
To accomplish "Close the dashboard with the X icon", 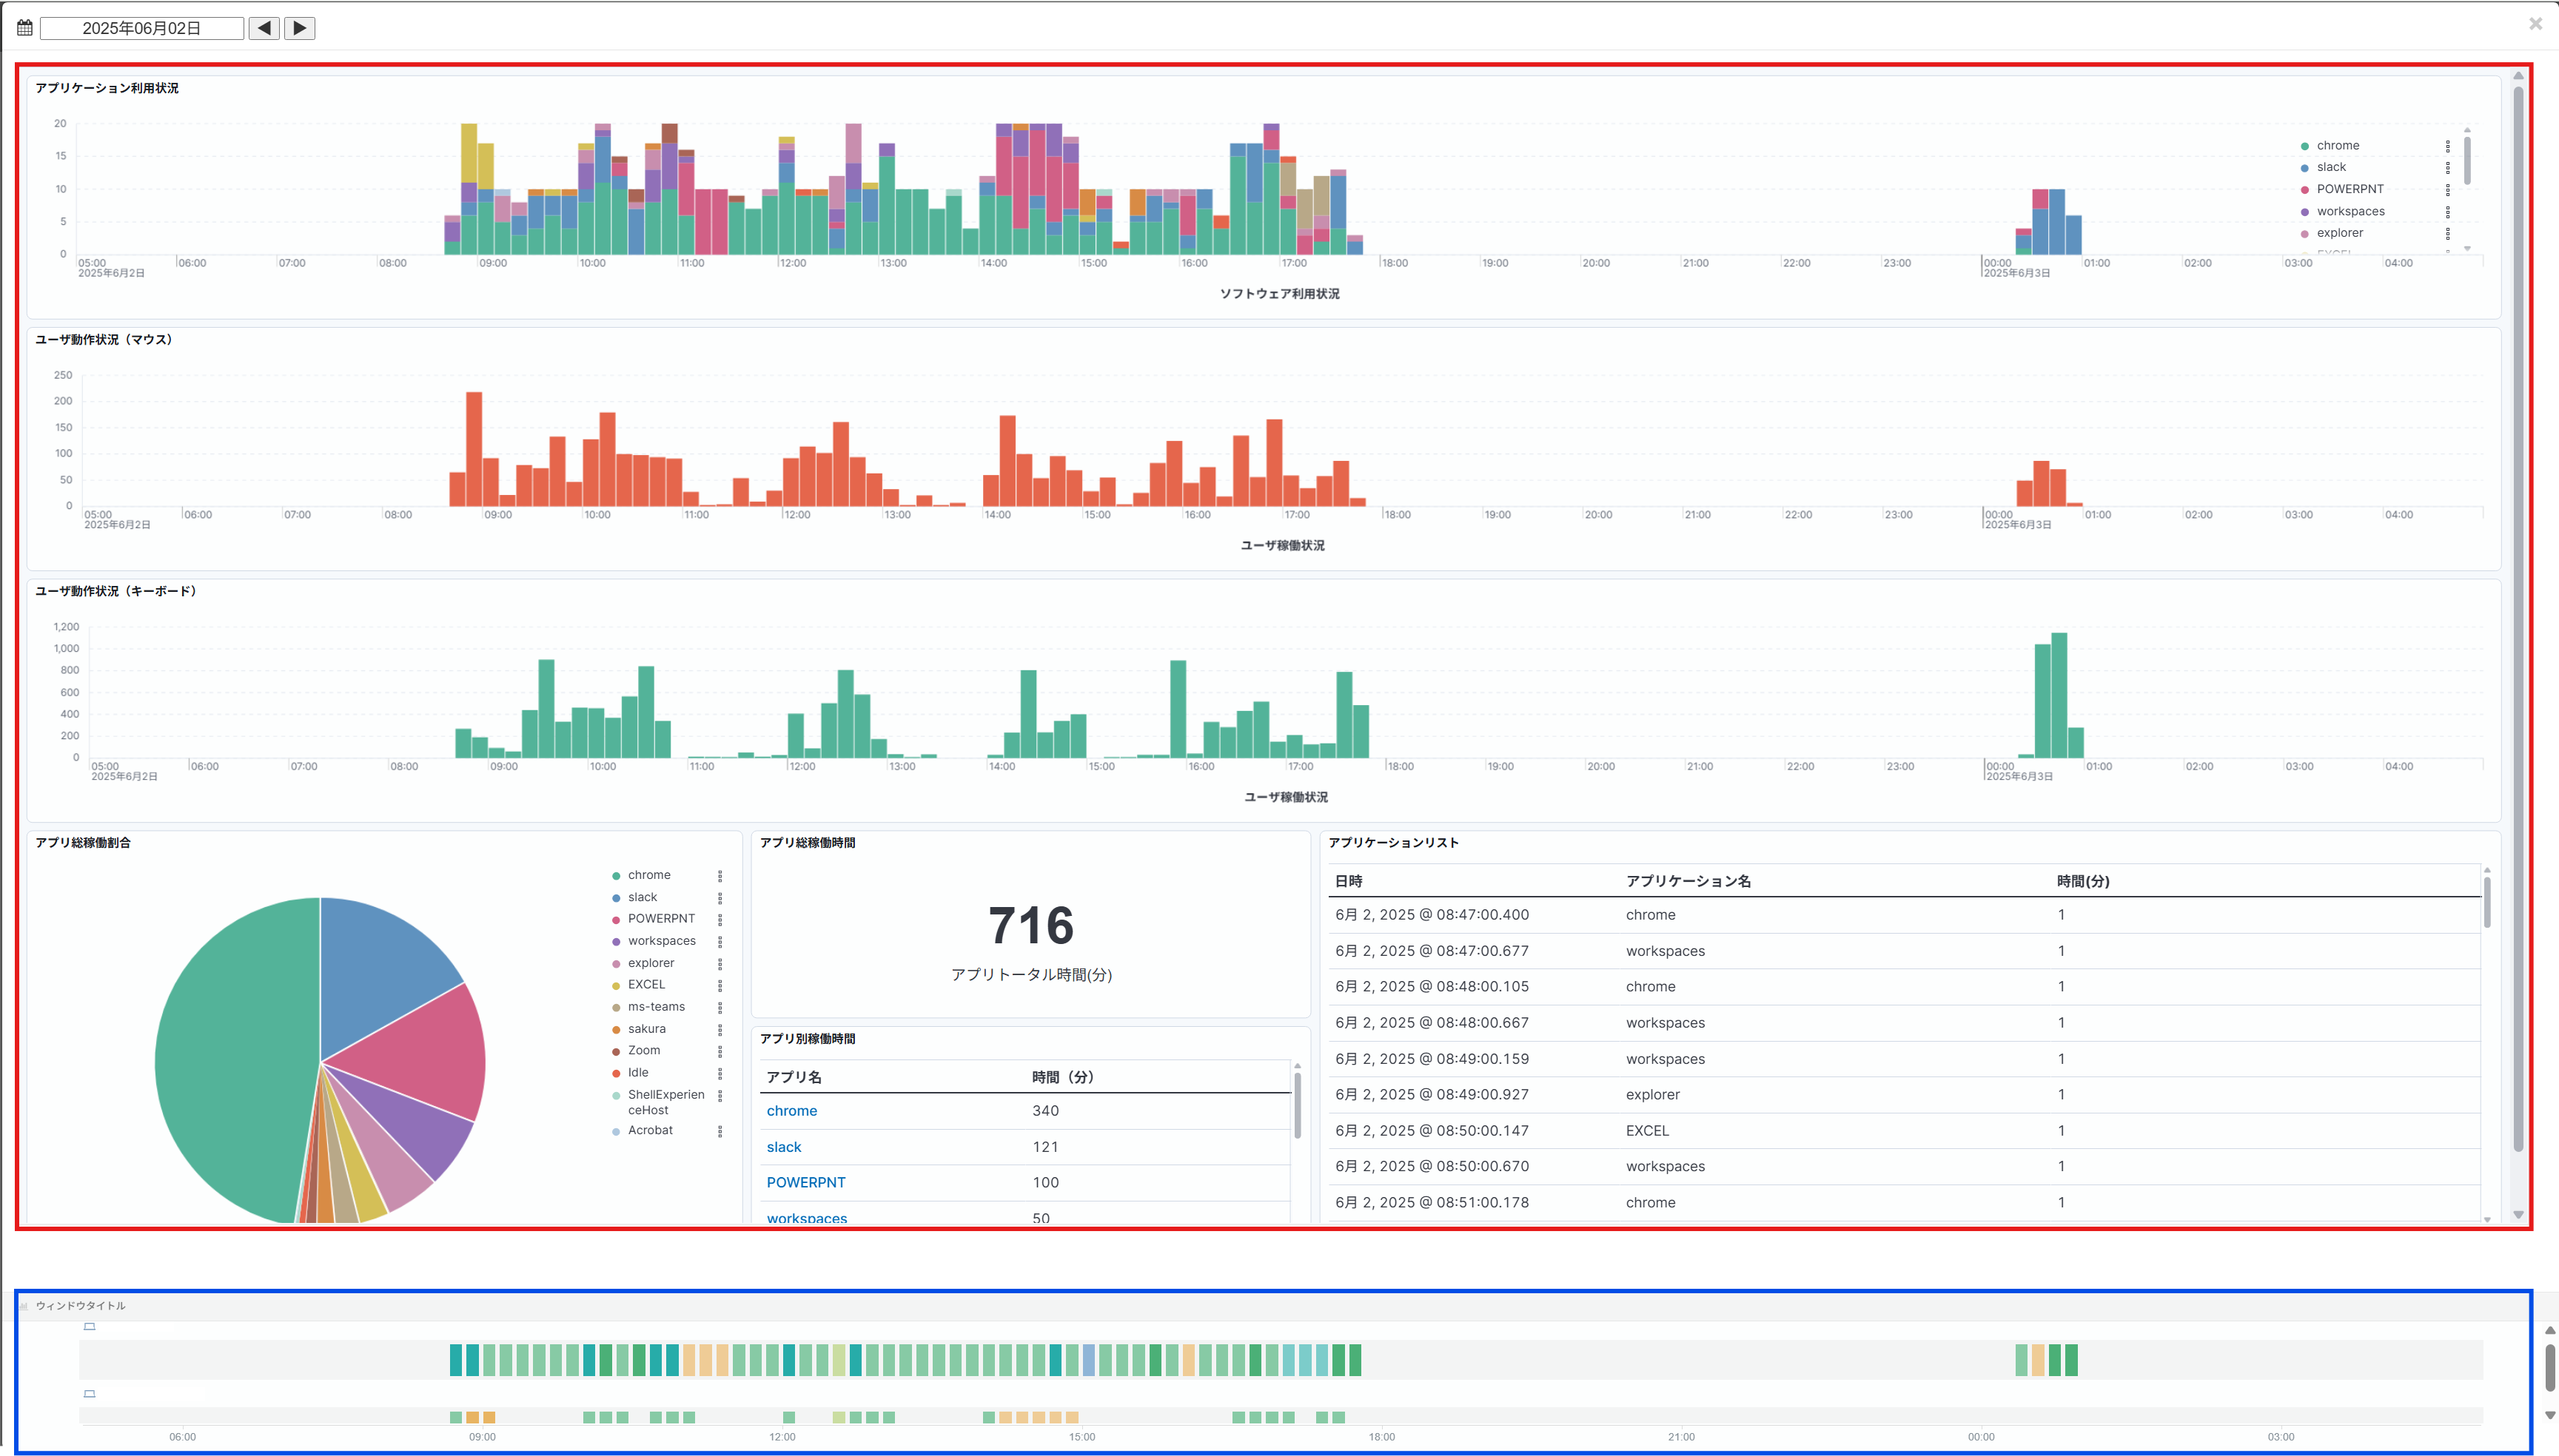I will point(2535,23).
